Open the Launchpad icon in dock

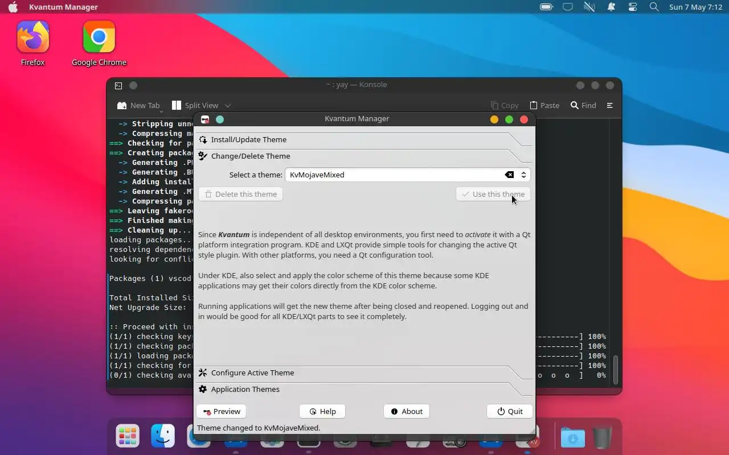click(x=128, y=436)
